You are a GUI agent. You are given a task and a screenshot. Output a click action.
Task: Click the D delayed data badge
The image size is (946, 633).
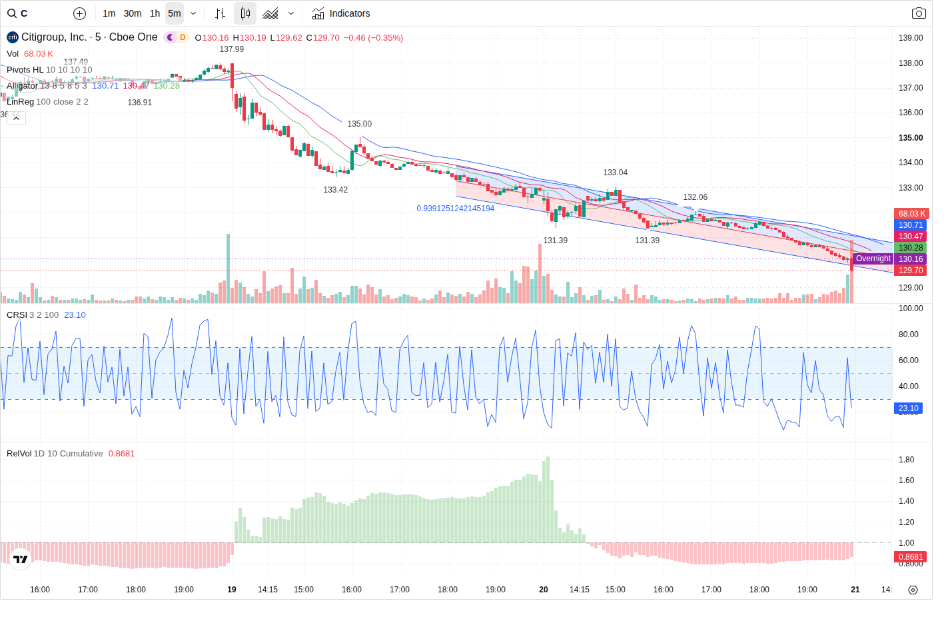(183, 37)
